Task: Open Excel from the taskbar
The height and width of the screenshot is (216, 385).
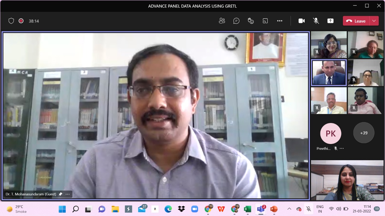Action: click(248, 209)
